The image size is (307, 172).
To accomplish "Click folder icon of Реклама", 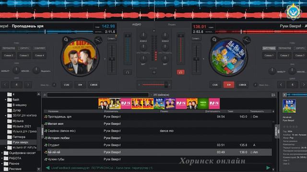I will [x=6, y=169].
